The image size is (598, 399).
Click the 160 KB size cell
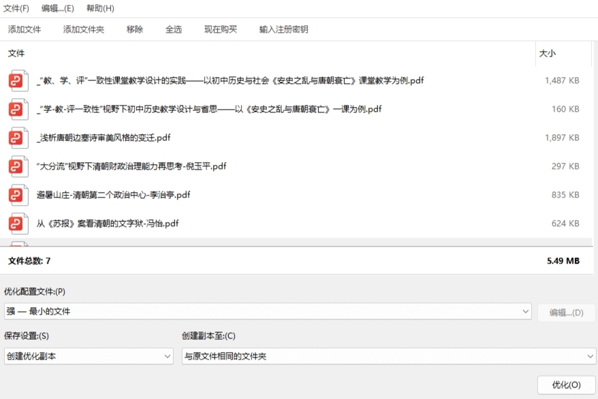click(x=565, y=109)
